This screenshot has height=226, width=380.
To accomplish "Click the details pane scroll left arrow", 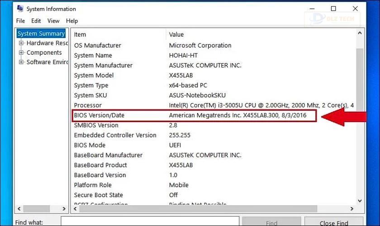I will [x=75, y=208].
